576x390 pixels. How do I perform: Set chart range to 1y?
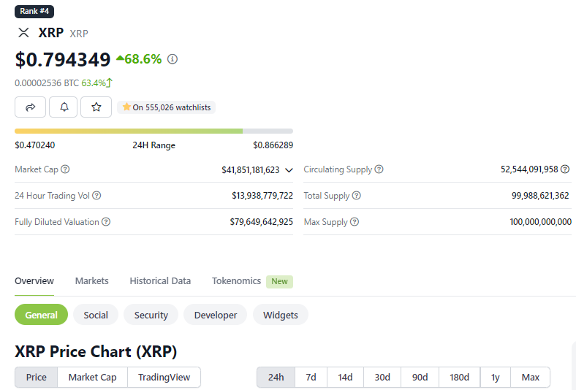click(x=495, y=377)
